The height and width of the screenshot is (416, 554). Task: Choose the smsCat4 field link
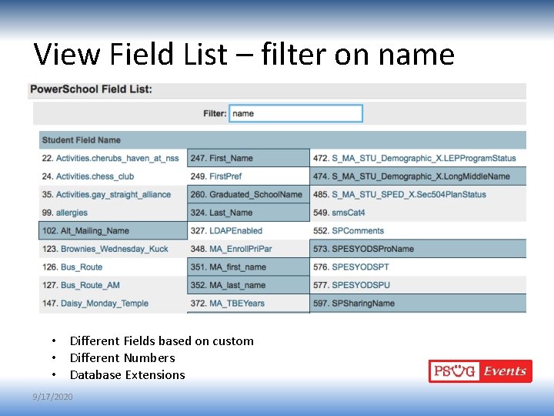tap(349, 213)
